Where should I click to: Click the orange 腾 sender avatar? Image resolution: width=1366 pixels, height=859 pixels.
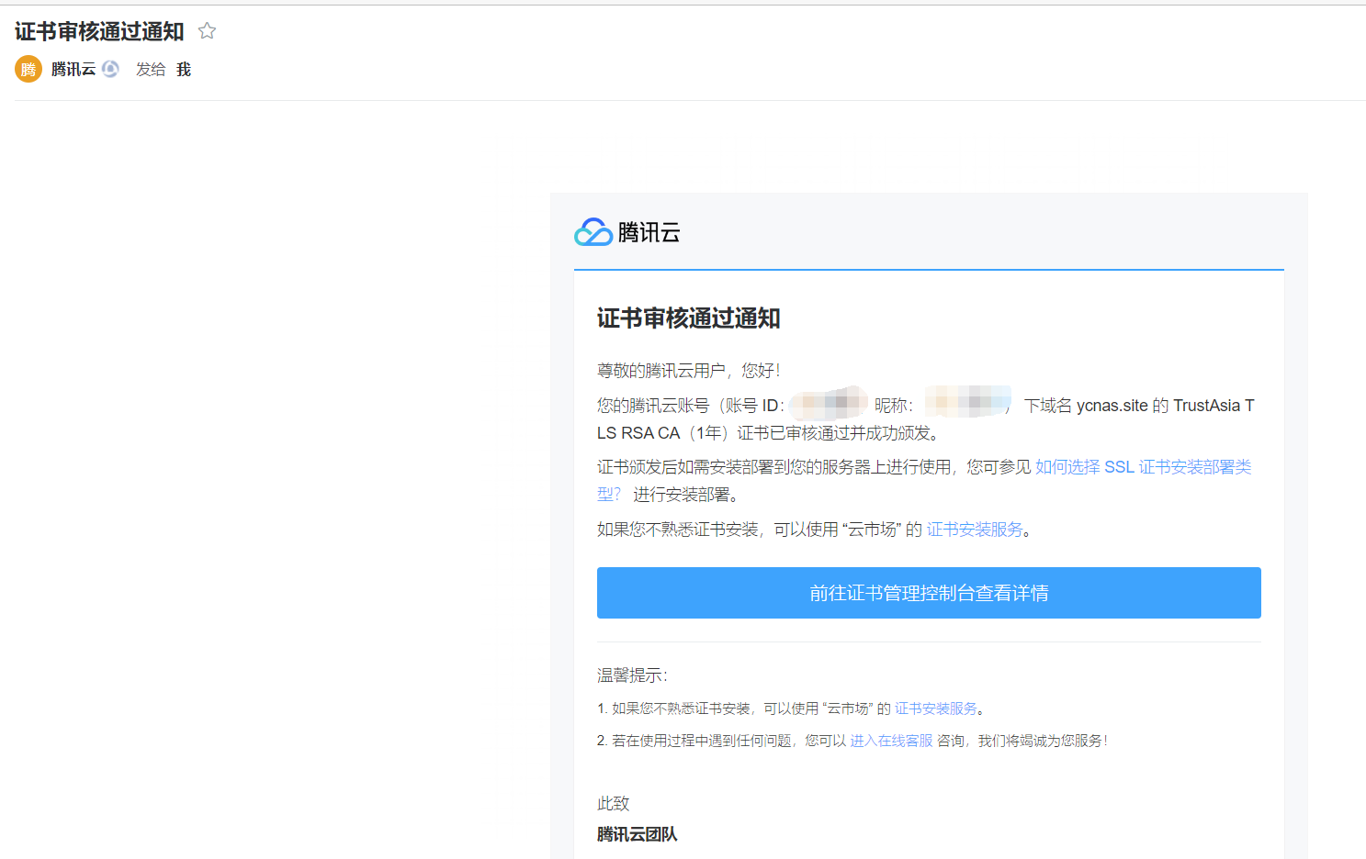coord(28,69)
